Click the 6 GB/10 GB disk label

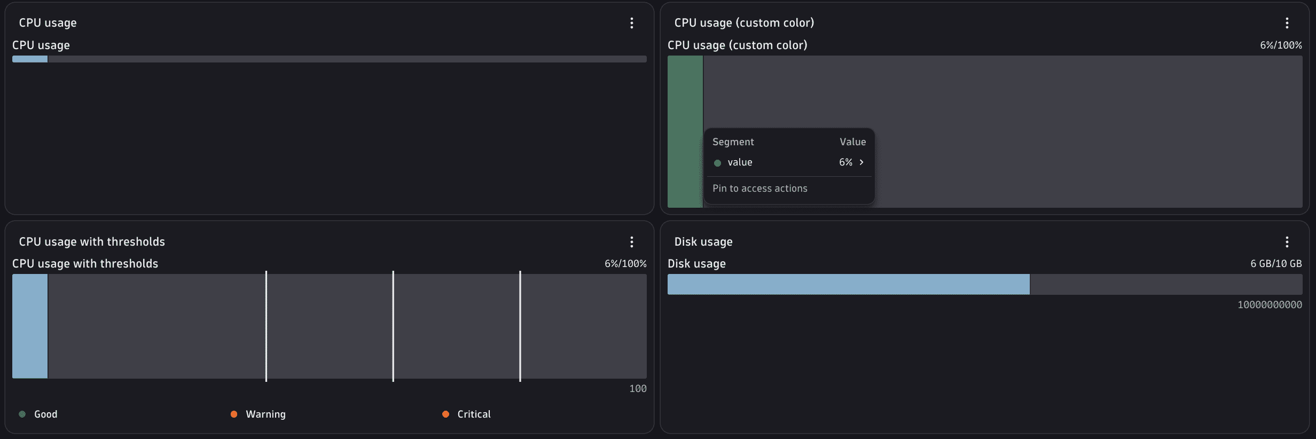tap(1276, 264)
